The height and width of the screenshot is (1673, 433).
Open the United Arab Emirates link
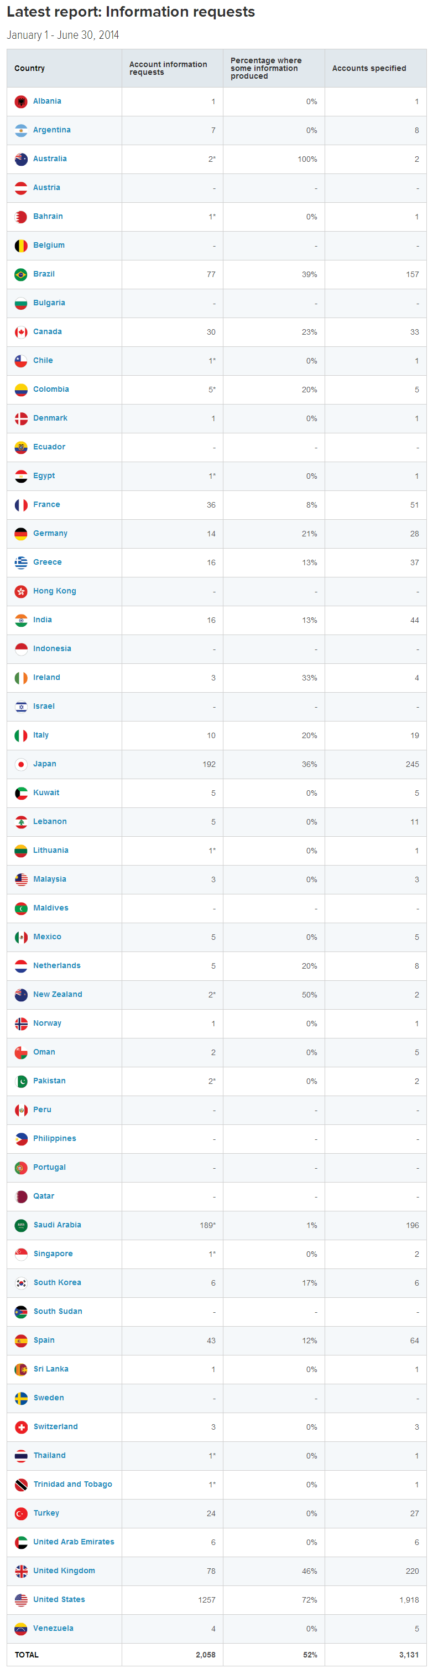point(73,1542)
